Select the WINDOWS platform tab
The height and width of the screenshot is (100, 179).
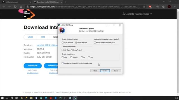[55, 37]
